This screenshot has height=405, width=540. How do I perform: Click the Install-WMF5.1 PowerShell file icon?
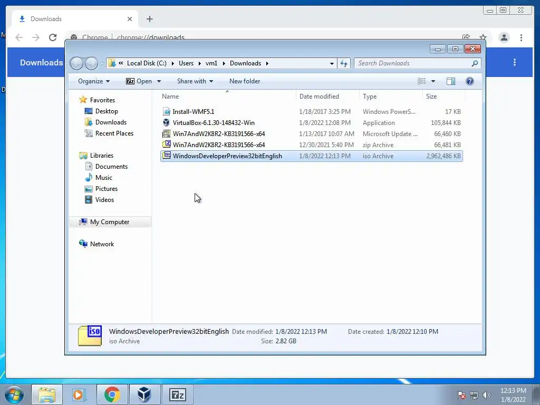tap(166, 112)
